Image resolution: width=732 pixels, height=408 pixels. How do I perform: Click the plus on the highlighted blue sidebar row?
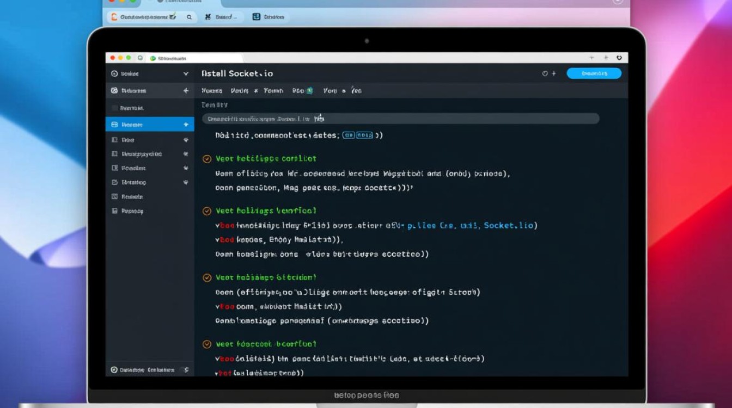186,125
